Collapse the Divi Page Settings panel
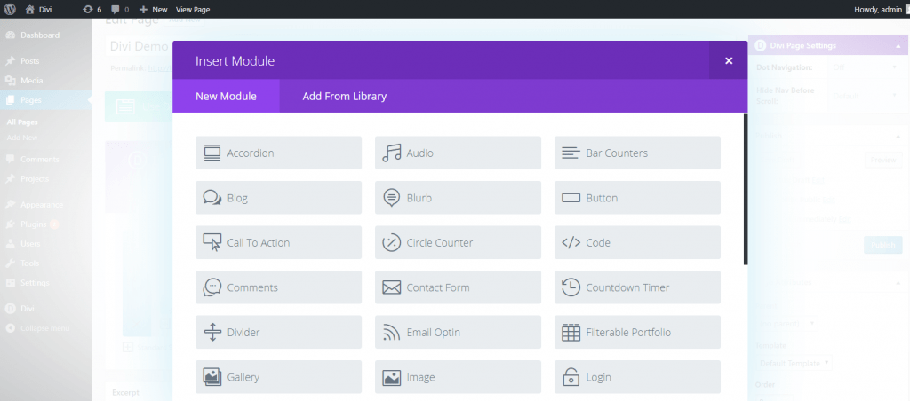Image resolution: width=910 pixels, height=401 pixels. tap(898, 45)
